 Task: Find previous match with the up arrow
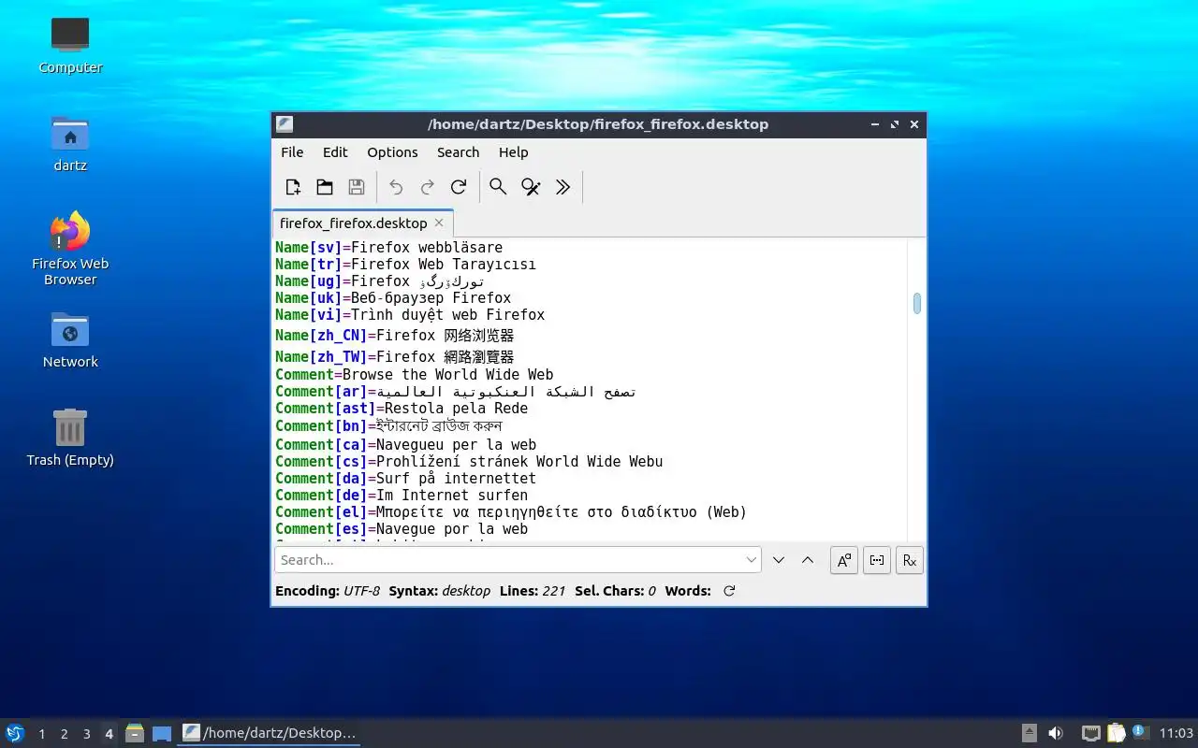[808, 560]
